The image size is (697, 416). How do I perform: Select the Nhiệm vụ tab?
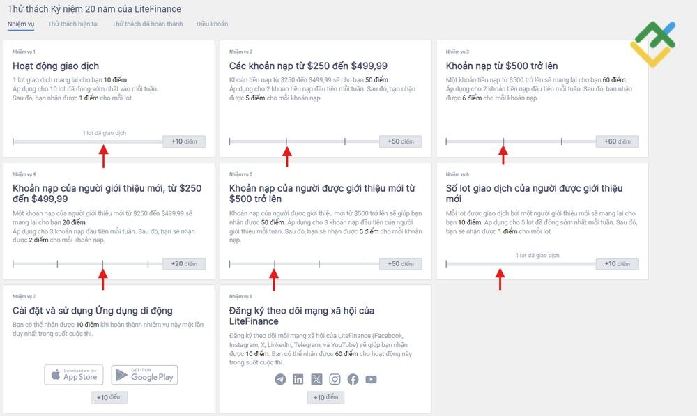tap(21, 24)
